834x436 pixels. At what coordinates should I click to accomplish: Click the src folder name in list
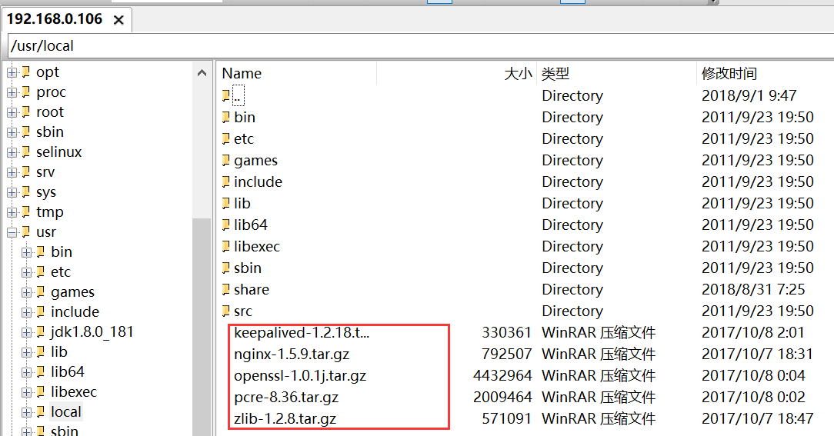[x=243, y=311]
